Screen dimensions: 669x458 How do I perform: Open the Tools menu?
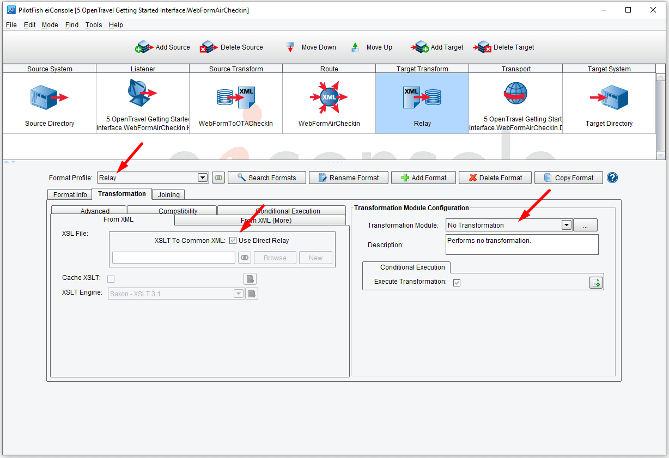[94, 25]
